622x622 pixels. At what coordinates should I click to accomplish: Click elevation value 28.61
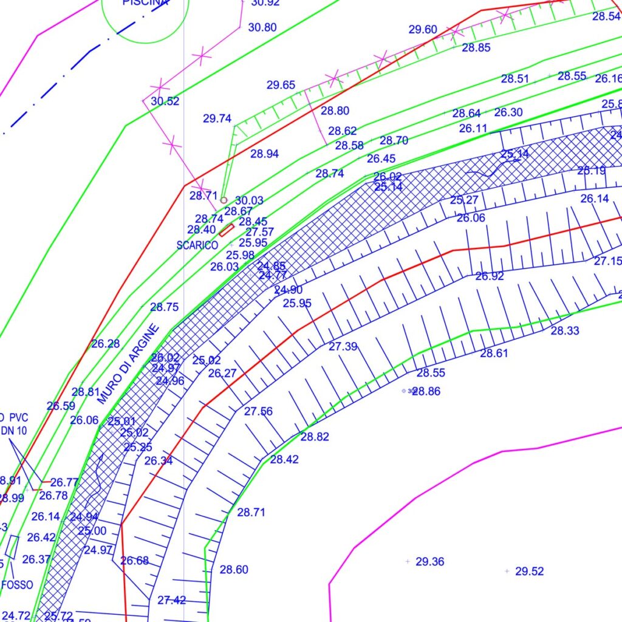494,353
